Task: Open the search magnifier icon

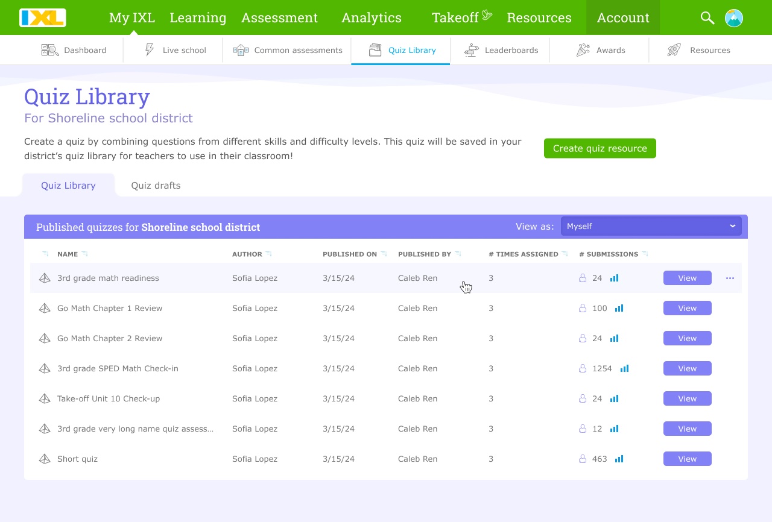Action: [707, 18]
